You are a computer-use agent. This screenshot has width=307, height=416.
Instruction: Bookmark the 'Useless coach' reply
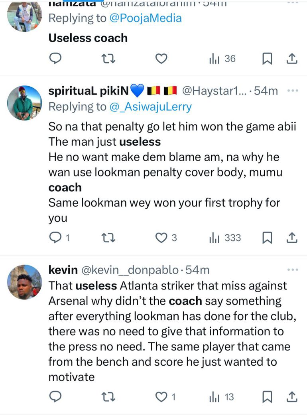(x=267, y=59)
